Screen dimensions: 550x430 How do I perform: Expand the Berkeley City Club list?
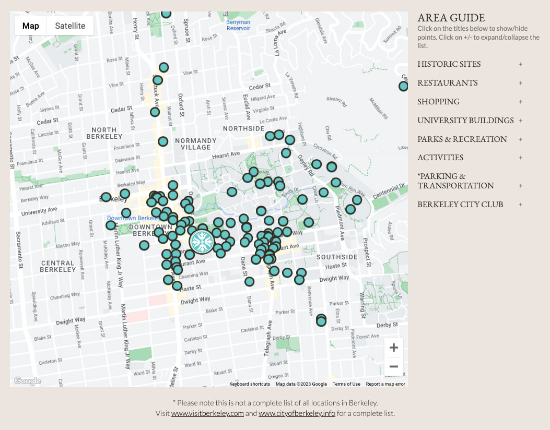(x=520, y=205)
